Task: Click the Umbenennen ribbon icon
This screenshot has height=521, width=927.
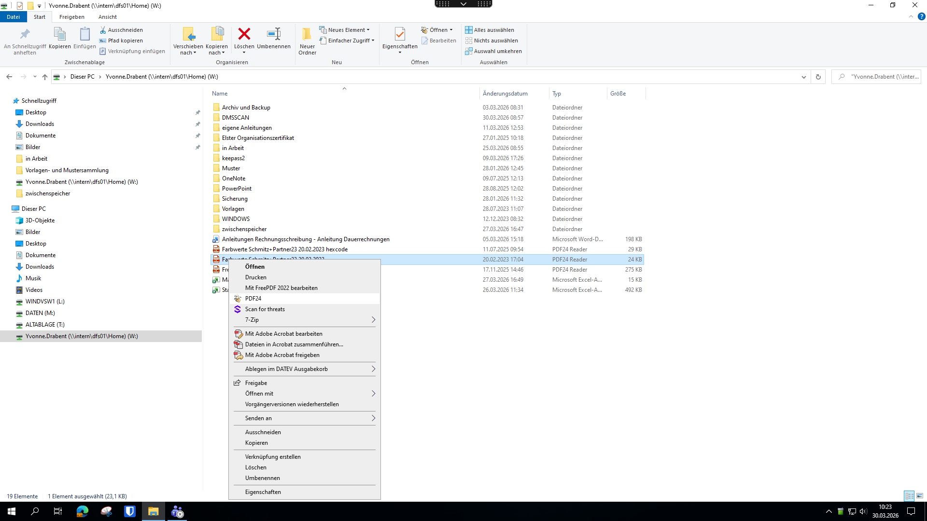Action: pyautogui.click(x=273, y=34)
